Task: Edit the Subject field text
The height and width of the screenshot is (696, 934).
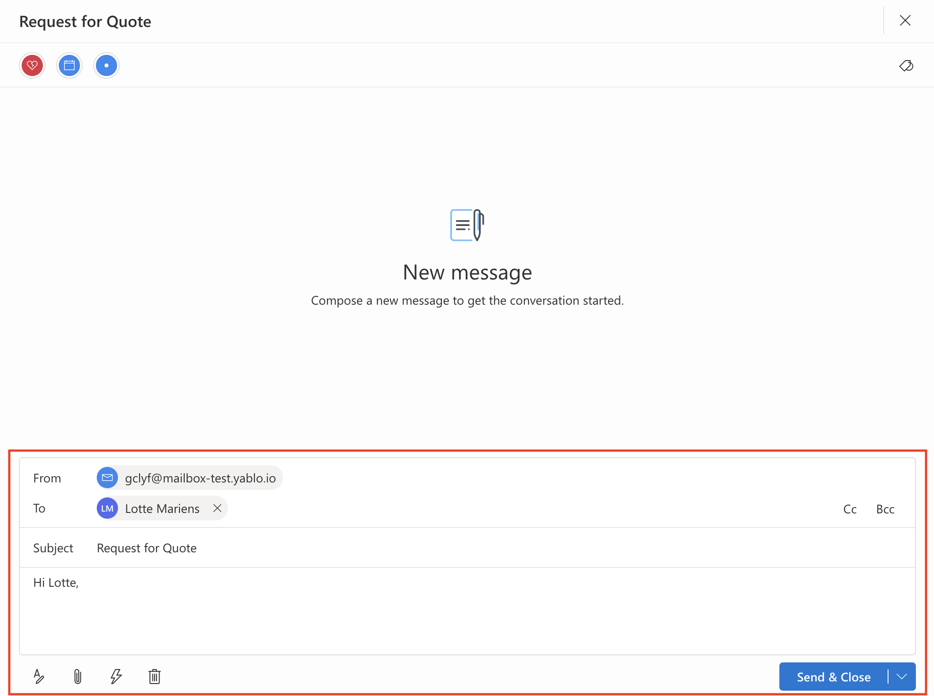Action: (147, 547)
